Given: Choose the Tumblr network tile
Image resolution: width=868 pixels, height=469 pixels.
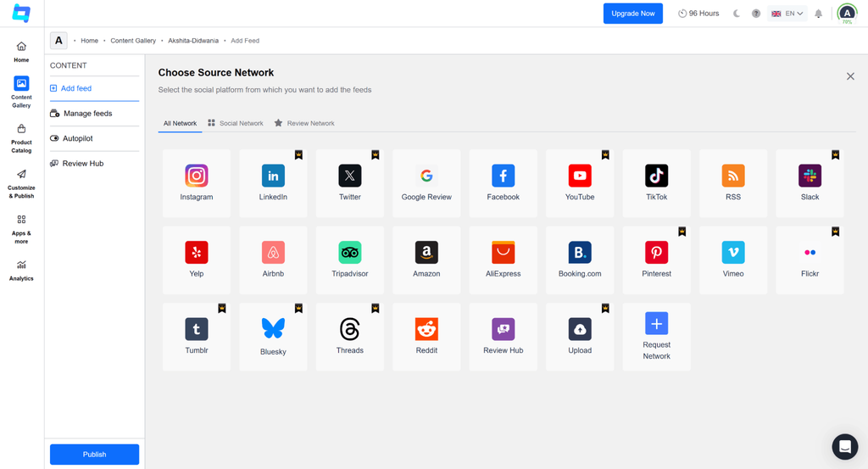Looking at the screenshot, I should pyautogui.click(x=197, y=337).
